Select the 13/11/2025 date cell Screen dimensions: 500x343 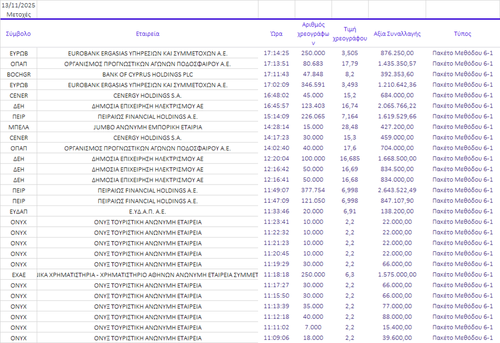click(x=18, y=5)
